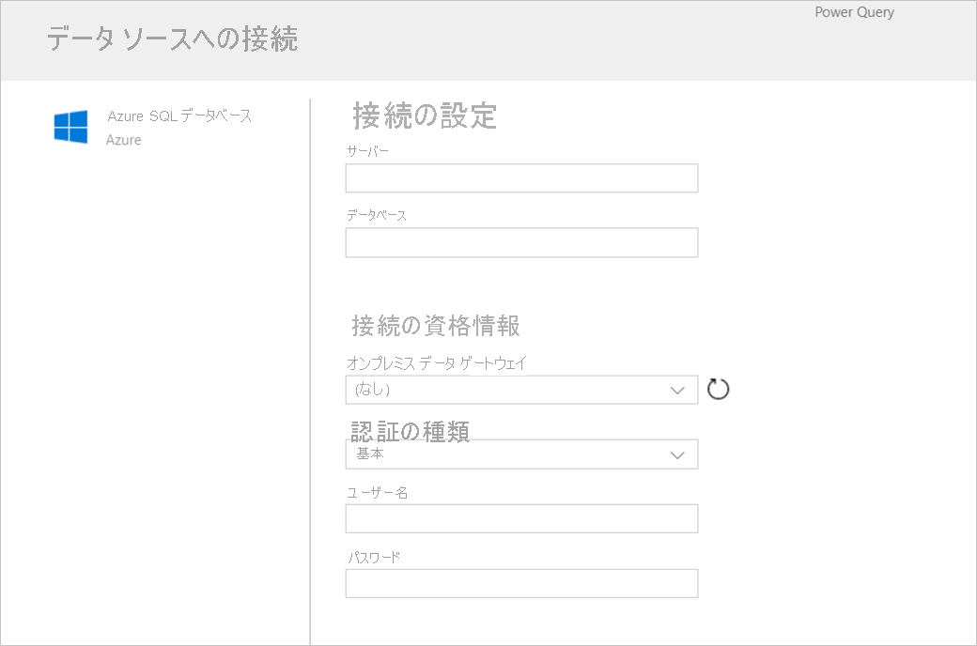Screen dimensions: 977x646
Task: Open the 認証の種類 dropdown showing 基本
Action: point(521,454)
